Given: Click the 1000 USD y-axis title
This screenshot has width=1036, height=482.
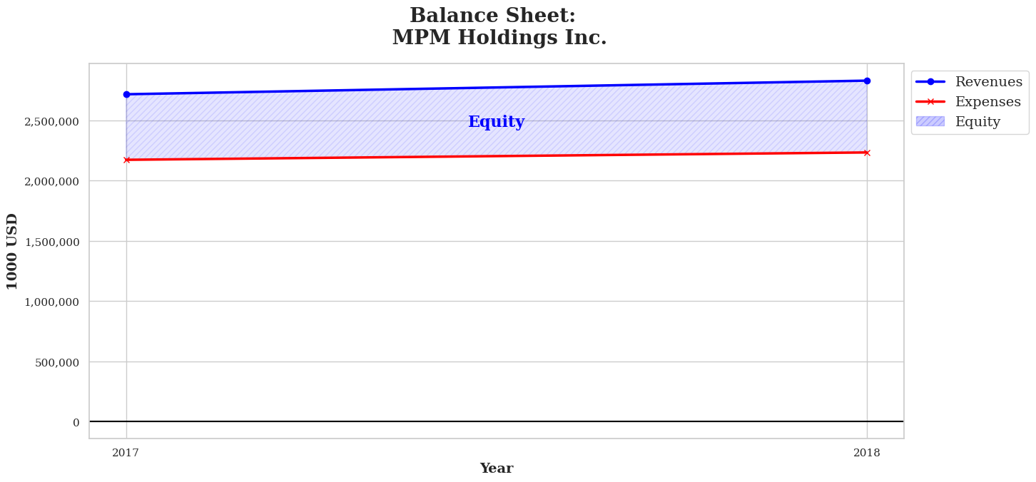Looking at the screenshot, I should coord(13,251).
